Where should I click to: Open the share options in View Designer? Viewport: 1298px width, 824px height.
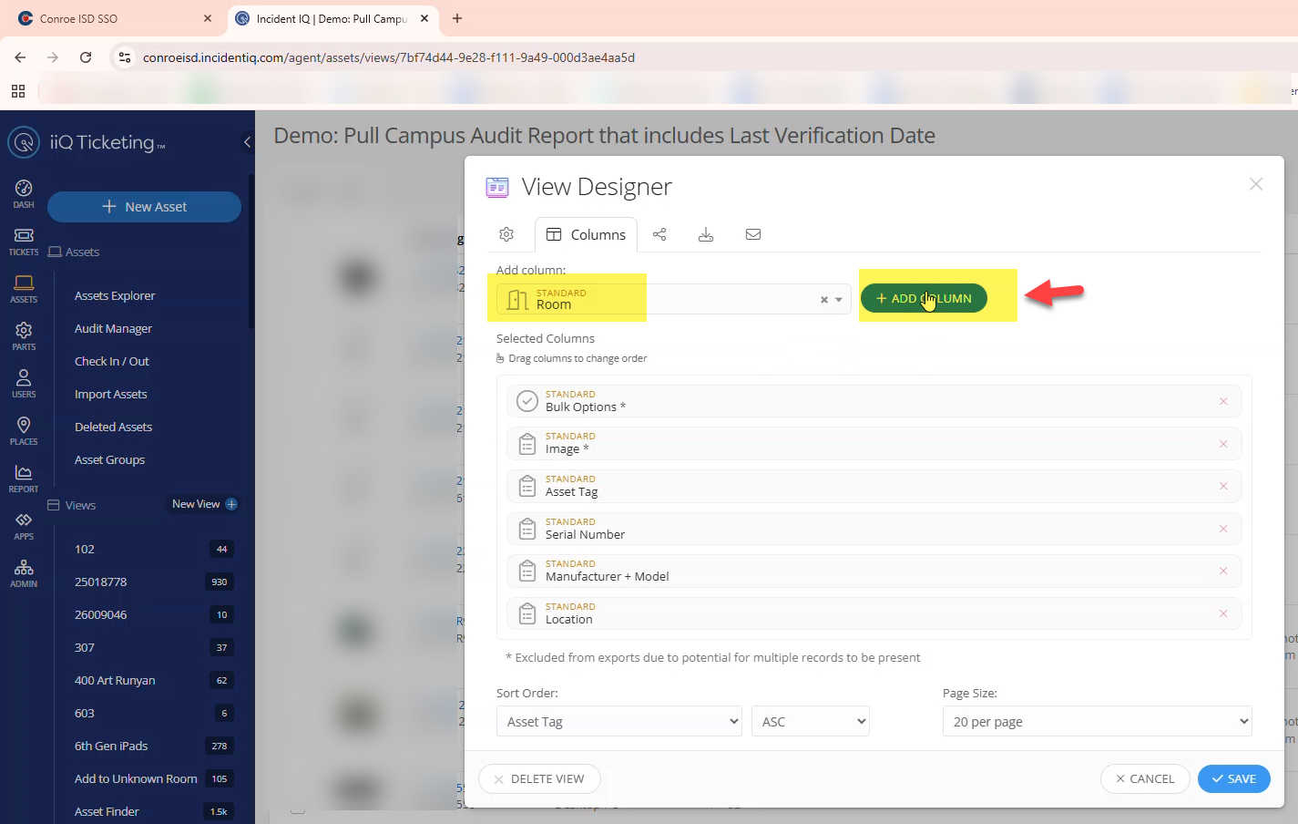pos(659,234)
